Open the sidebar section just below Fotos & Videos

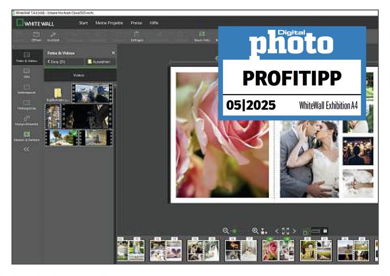click(x=27, y=73)
